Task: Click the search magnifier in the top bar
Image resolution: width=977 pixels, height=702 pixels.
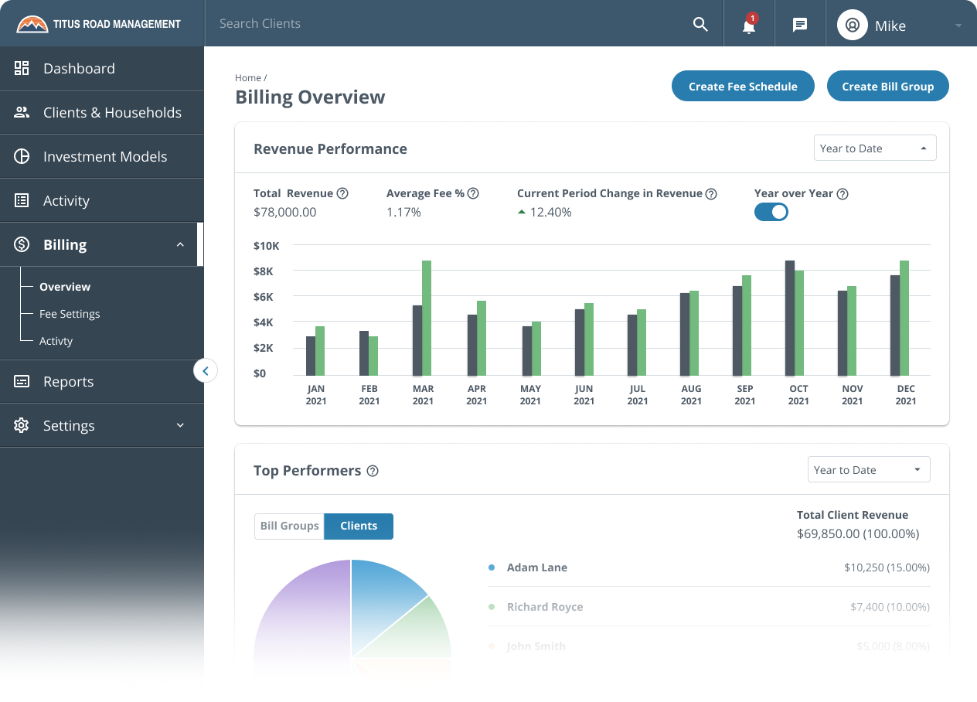Action: 700,24
